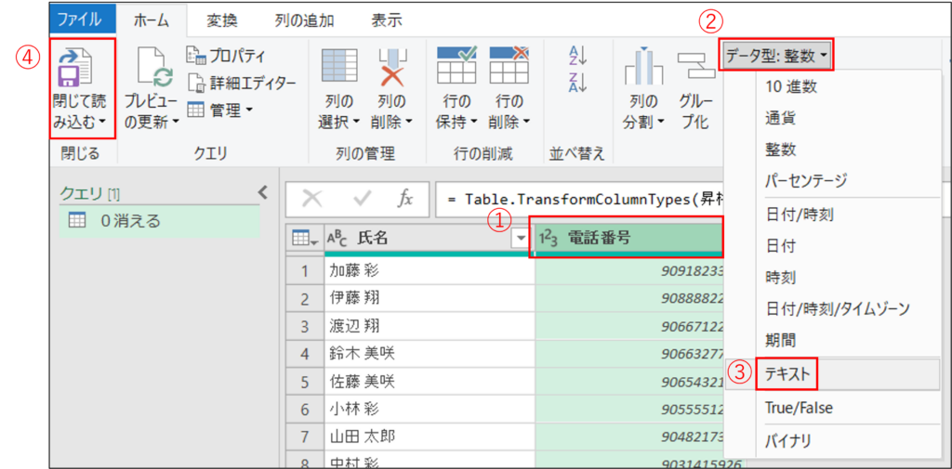This screenshot has width=952, height=469.
Task: Open the Keep Rows (行の保持) dropdown arrow
Action: 474,122
